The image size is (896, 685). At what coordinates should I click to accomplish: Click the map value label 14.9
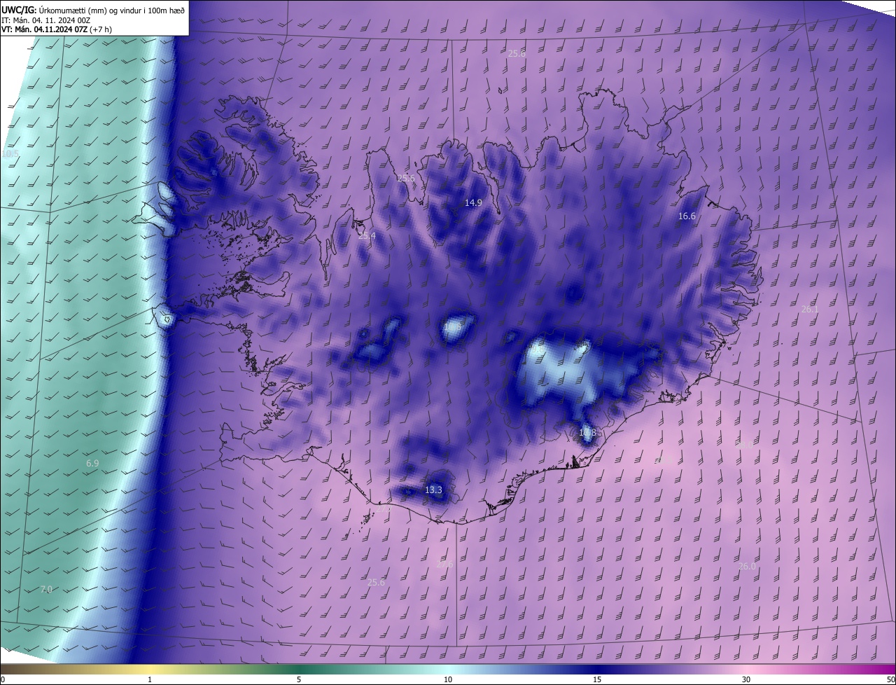(x=473, y=202)
